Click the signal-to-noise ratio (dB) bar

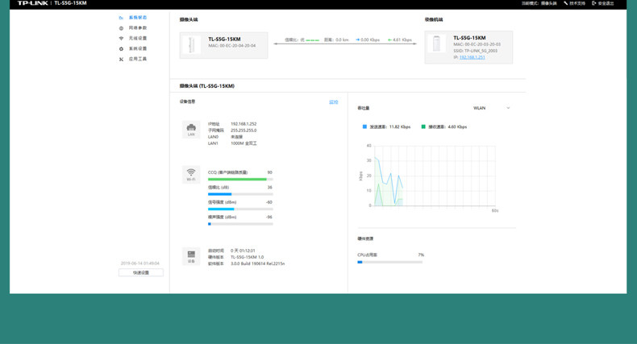[240, 194]
